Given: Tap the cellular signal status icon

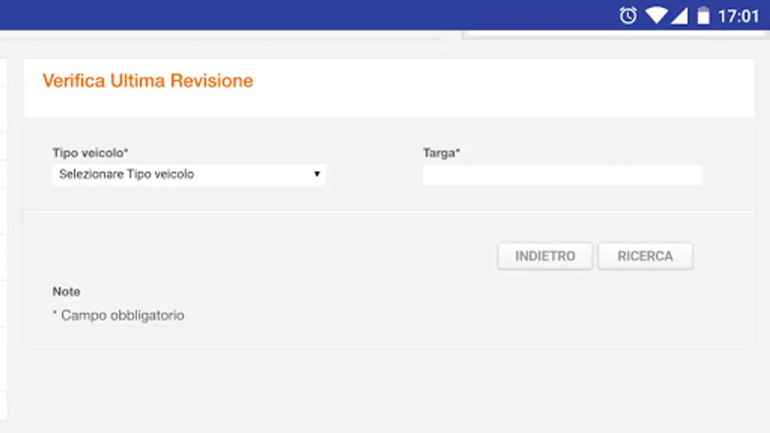Looking at the screenshot, I should coord(679,16).
